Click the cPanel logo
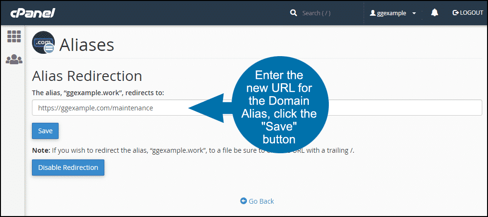Image resolution: width=488 pixels, height=217 pixels. point(33,13)
